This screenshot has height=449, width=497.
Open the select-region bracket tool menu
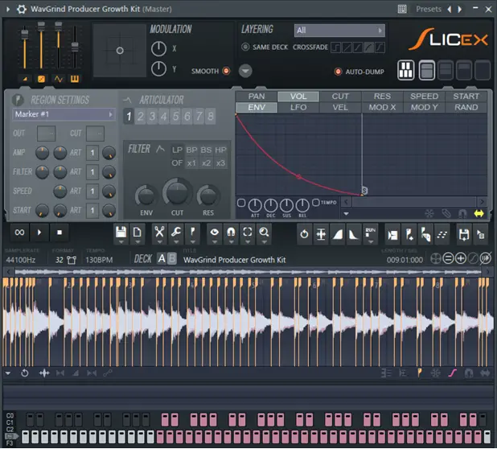tap(248, 235)
